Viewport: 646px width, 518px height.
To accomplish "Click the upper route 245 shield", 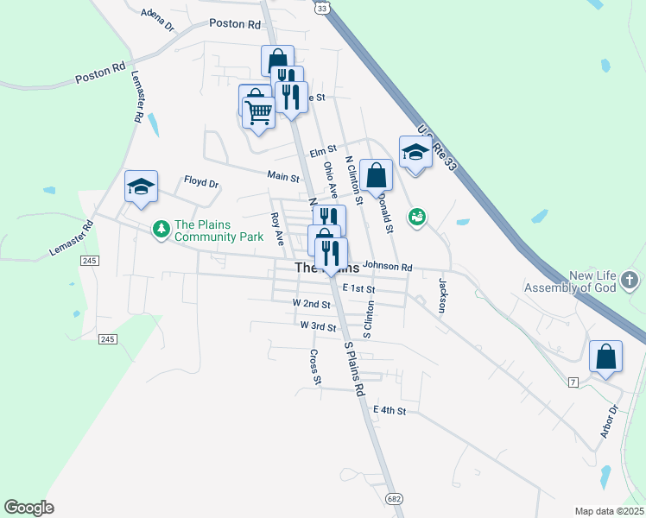I will click(90, 261).
